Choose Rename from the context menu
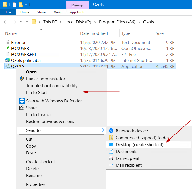 tap(34, 176)
